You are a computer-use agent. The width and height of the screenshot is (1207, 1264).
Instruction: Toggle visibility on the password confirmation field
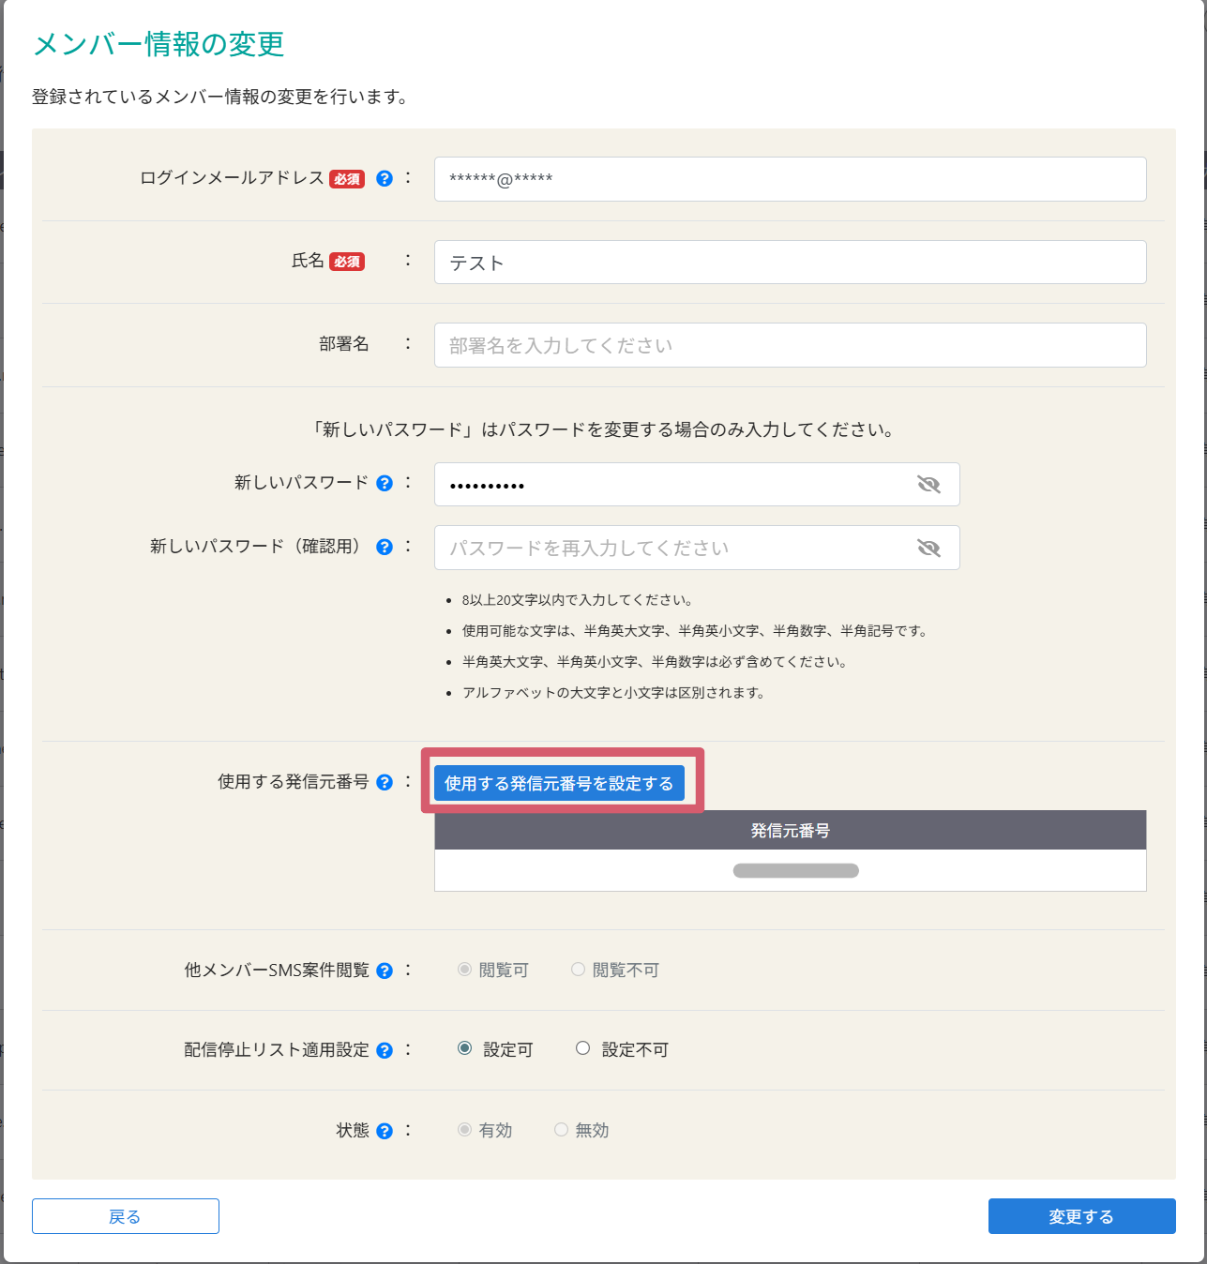click(929, 548)
